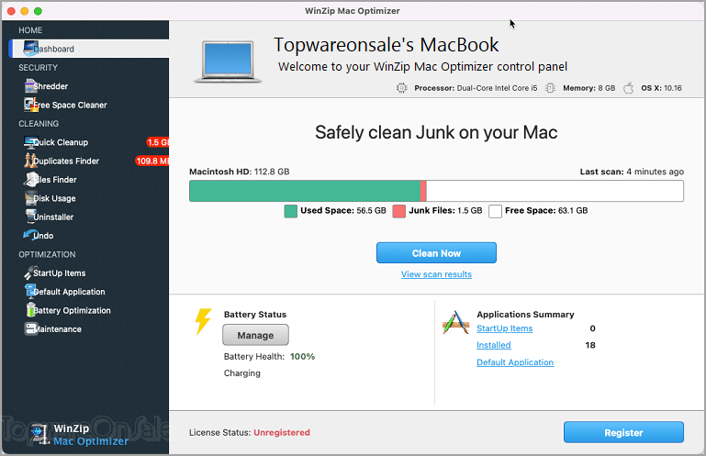Click the white Free Space swatch
The height and width of the screenshot is (456, 706).
(495, 211)
